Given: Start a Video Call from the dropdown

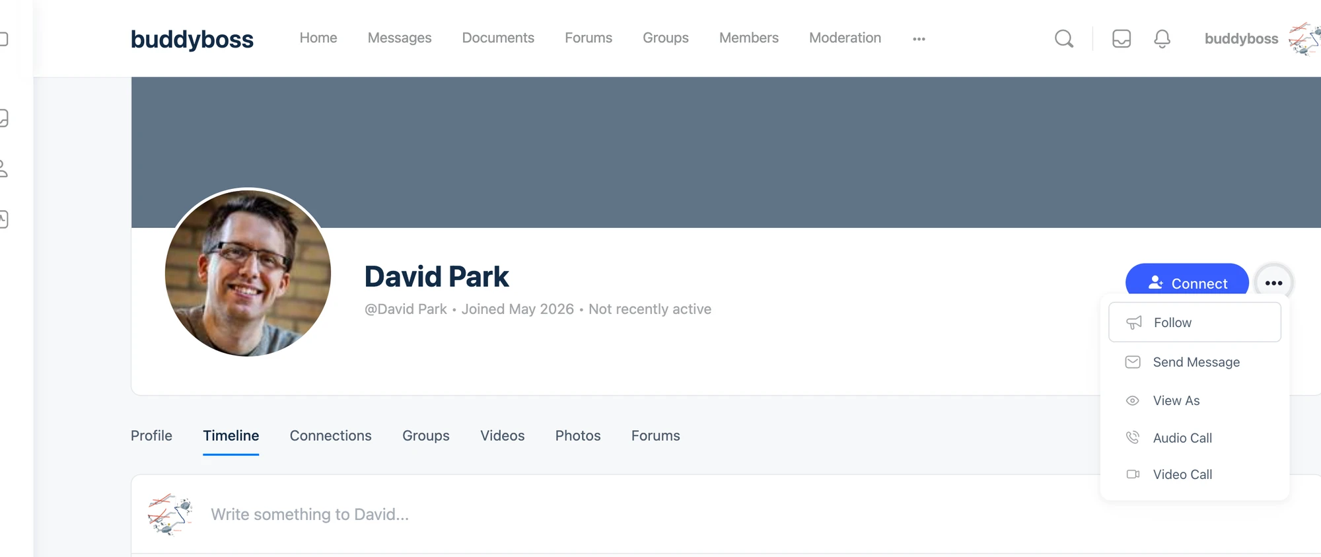Looking at the screenshot, I should pos(1194,474).
